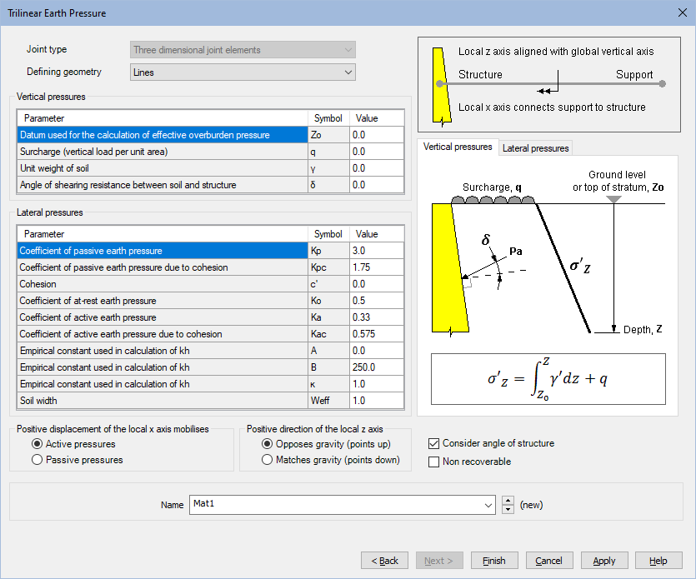Select Opposes gravity (points up) option

[267, 444]
